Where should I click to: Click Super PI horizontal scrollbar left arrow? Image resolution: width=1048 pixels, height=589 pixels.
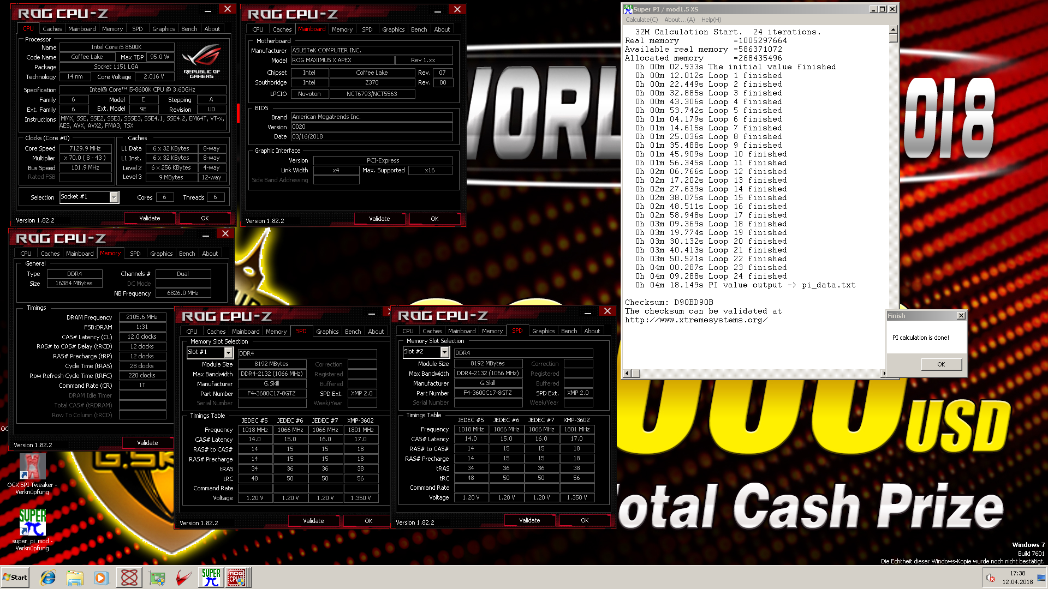point(627,374)
